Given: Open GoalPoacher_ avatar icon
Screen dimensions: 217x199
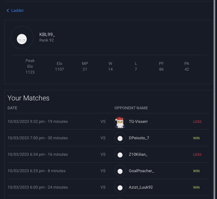Looking at the screenshot, I should [x=120, y=171].
